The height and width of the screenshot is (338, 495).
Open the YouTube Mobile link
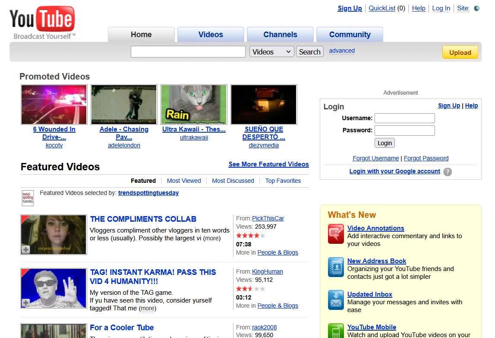pos(372,327)
